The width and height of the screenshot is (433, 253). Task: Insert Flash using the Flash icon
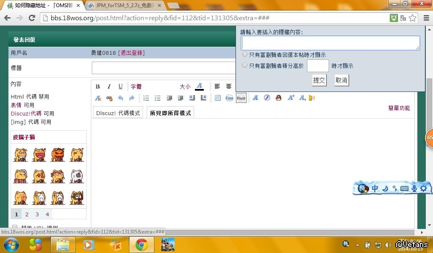267,98
